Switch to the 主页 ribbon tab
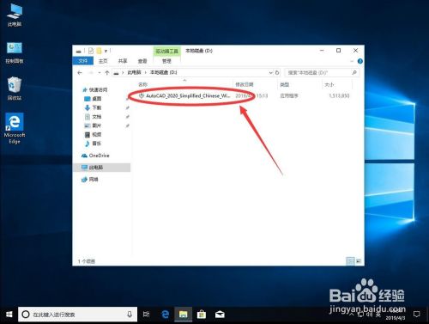 (103, 61)
